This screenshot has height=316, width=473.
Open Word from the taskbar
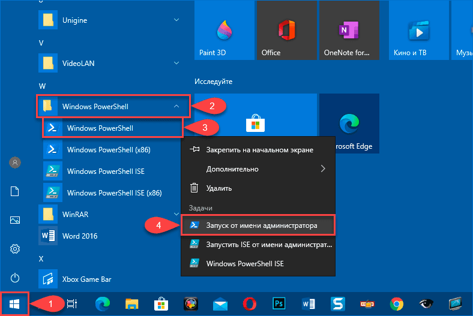coord(309,303)
